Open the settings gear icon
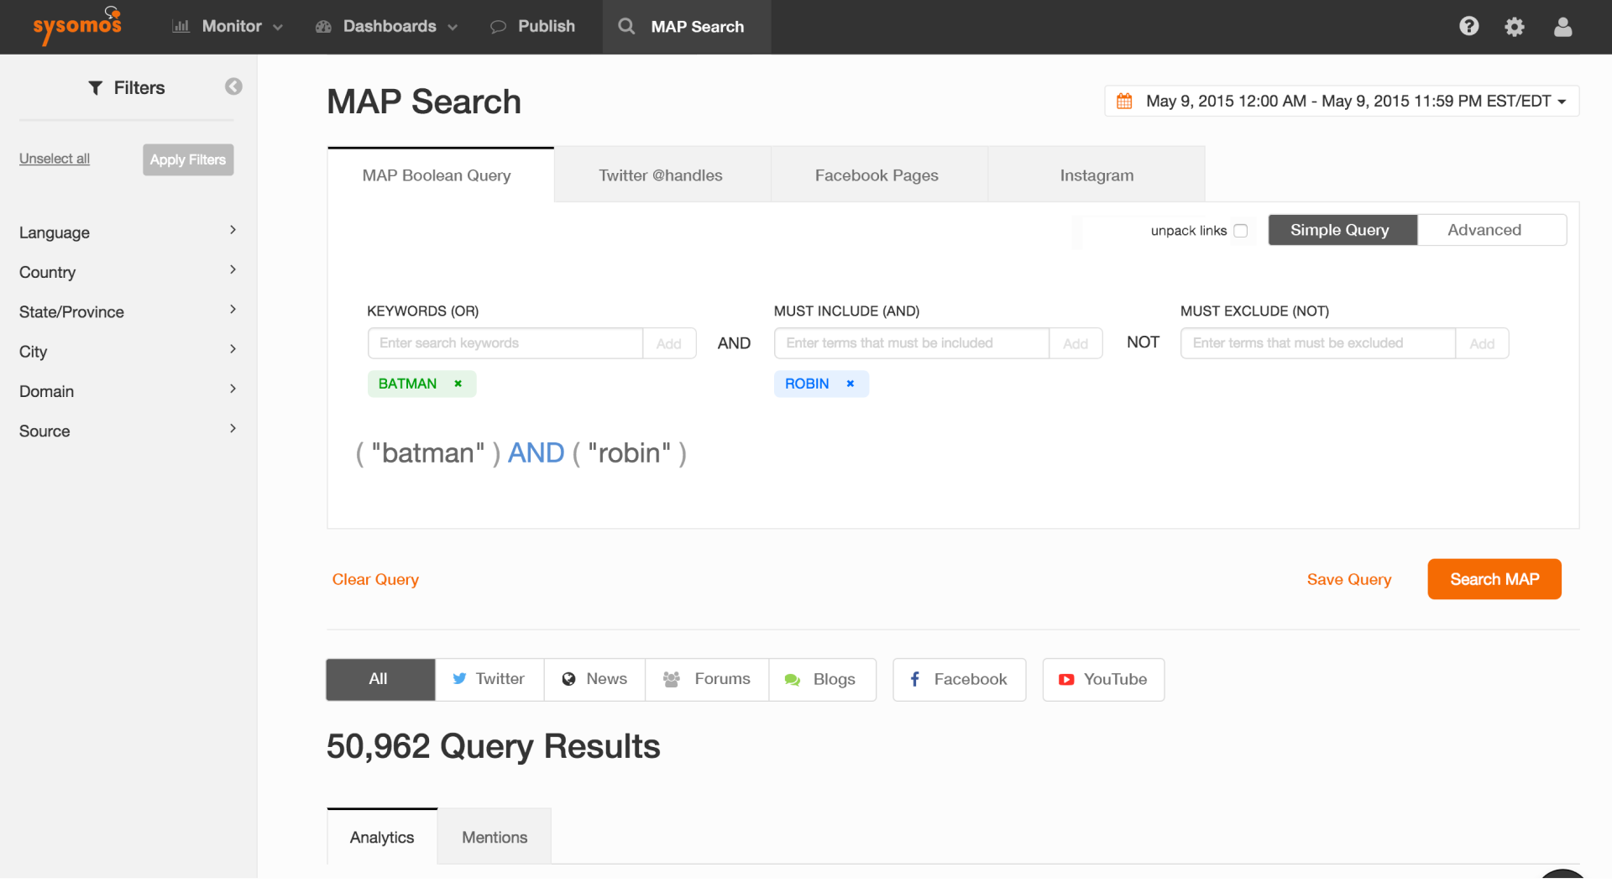The width and height of the screenshot is (1612, 883). click(x=1515, y=27)
